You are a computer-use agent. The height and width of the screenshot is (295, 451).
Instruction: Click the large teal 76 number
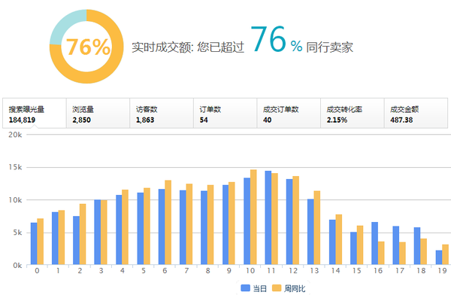tap(268, 39)
